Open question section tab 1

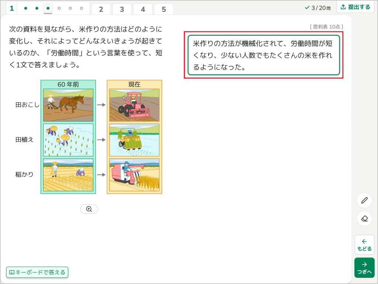(11, 8)
